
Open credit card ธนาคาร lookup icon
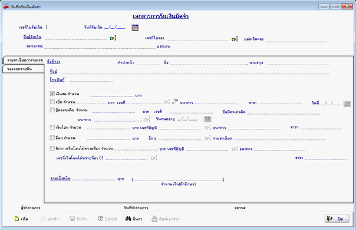(147, 119)
